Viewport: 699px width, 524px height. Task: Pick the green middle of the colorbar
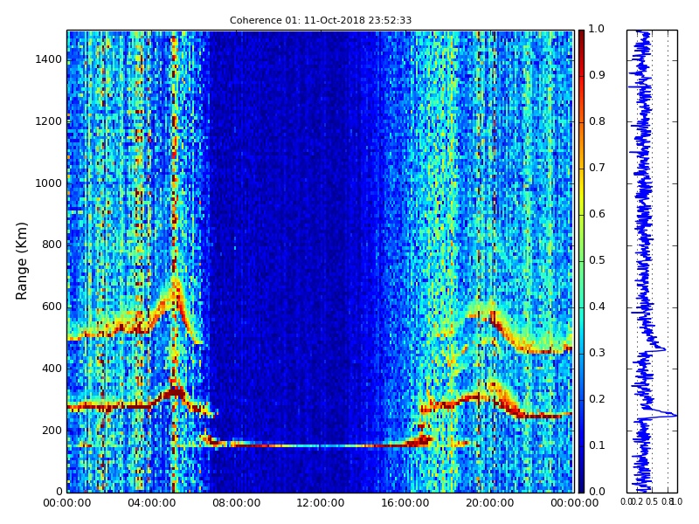coord(581,261)
